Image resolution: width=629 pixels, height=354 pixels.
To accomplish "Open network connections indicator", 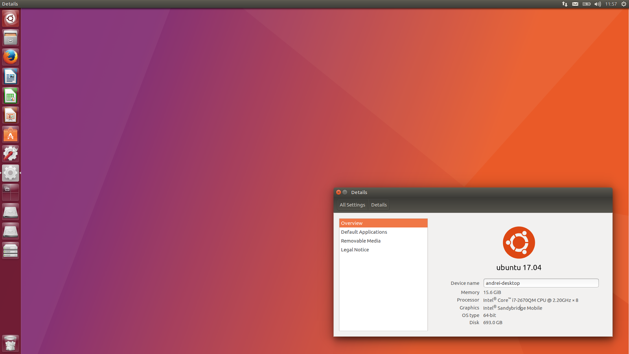I will point(565,4).
